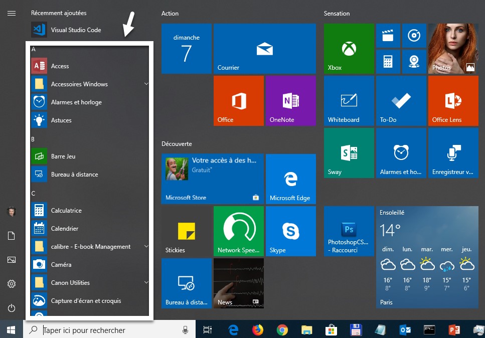Toggle the Start menu hamburger button
Screen dimensions: 485x338
coord(12,14)
